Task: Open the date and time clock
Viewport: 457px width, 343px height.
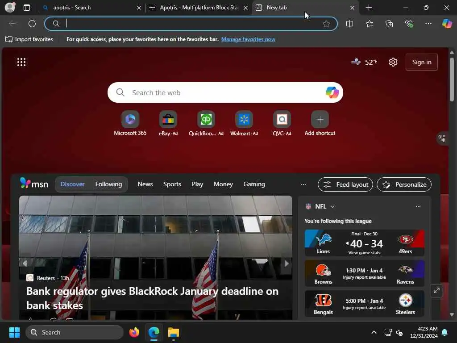Action: (x=424, y=332)
